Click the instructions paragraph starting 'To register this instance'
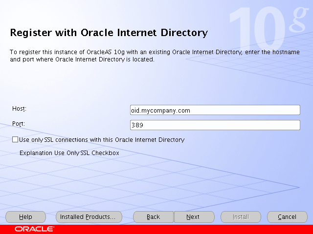The width and height of the screenshot is (313, 234). point(155,56)
